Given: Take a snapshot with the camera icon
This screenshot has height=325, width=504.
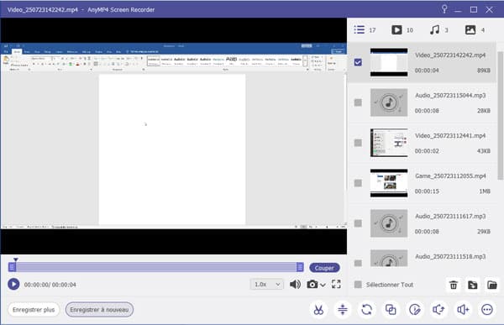Looking at the screenshot, I should (312, 284).
